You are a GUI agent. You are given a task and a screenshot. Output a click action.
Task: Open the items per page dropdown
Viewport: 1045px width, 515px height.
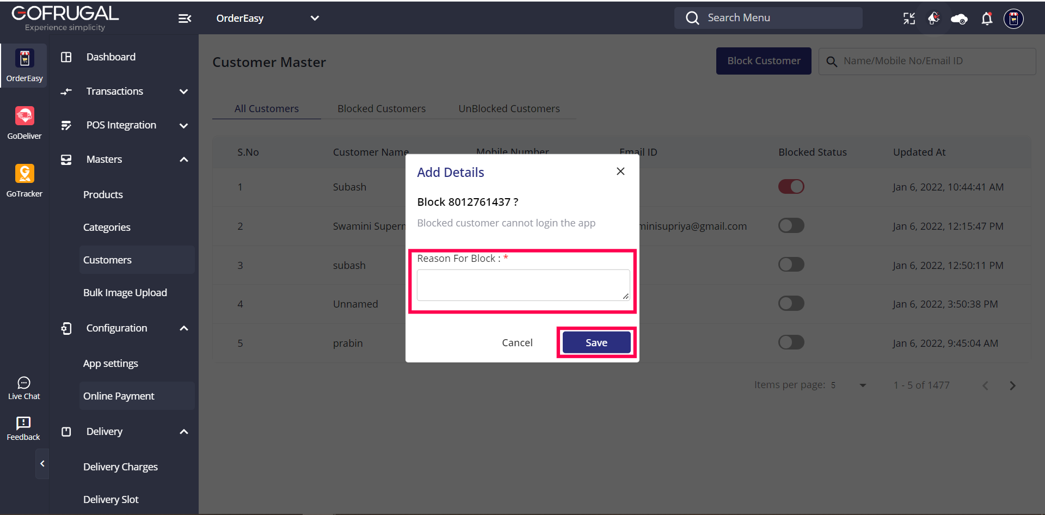(862, 385)
